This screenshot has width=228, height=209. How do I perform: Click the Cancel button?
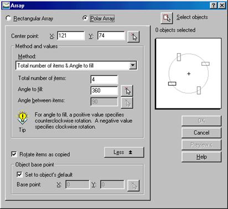point(201,133)
